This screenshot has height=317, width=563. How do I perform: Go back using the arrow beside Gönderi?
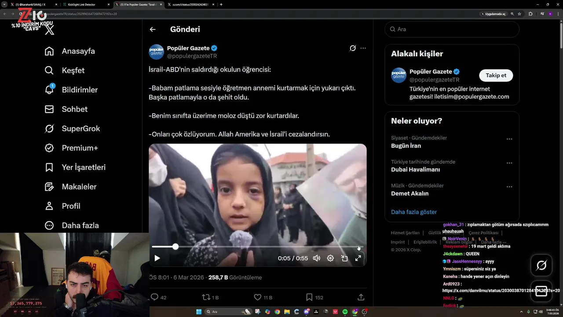click(x=153, y=29)
